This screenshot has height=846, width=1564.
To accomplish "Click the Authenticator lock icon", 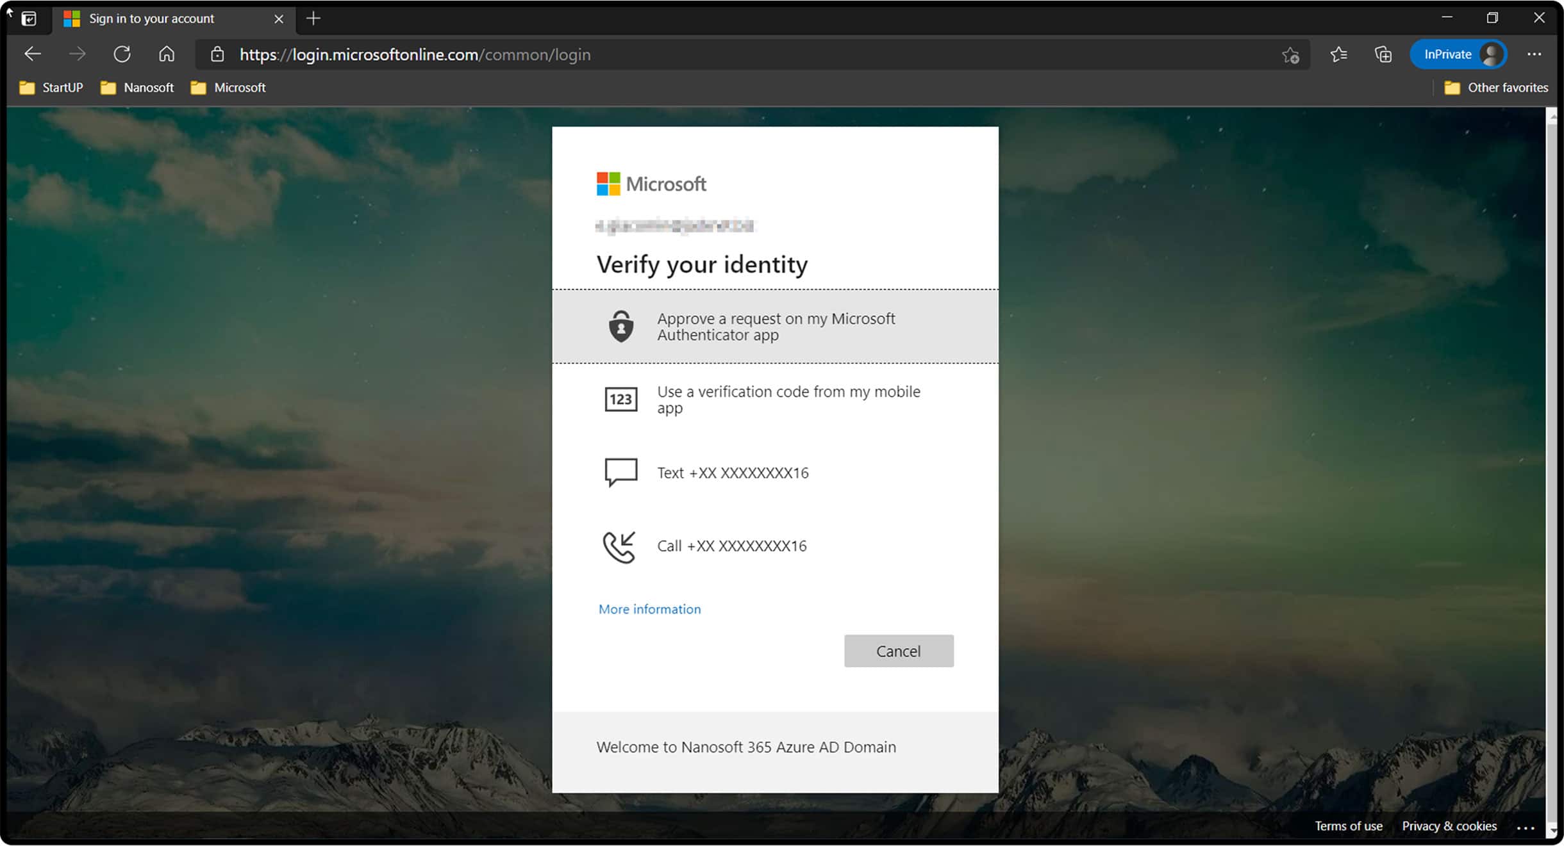I will tap(620, 327).
